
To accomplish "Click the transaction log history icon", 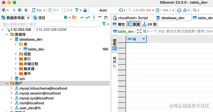I will point(121,10).
